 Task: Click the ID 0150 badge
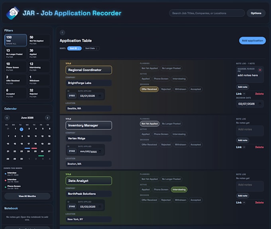(x=72, y=96)
